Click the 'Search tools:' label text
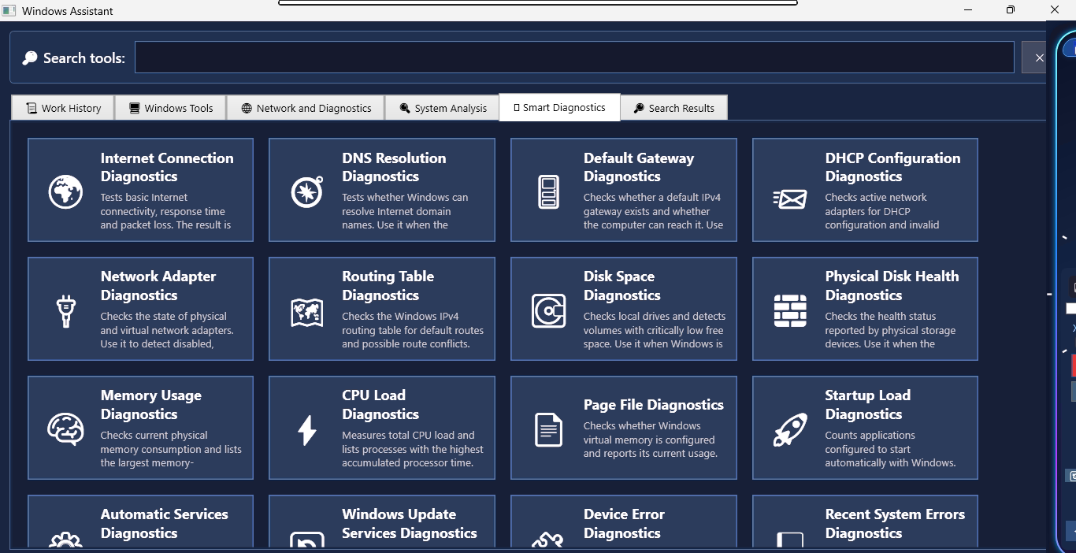 click(84, 58)
